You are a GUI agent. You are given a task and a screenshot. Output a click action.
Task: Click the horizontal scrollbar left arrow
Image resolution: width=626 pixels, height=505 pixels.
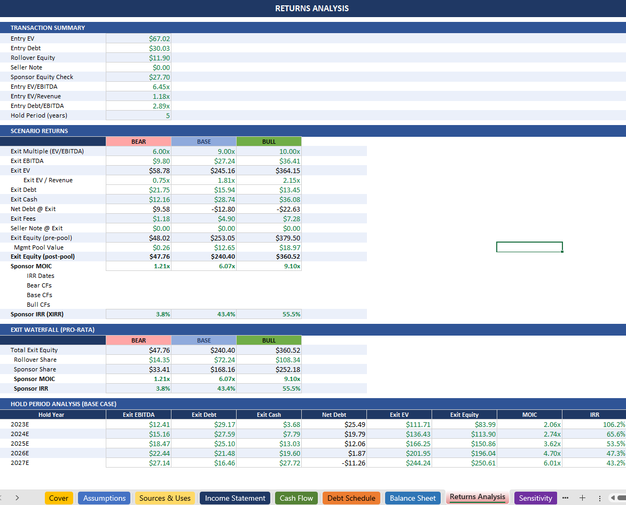coord(613,498)
